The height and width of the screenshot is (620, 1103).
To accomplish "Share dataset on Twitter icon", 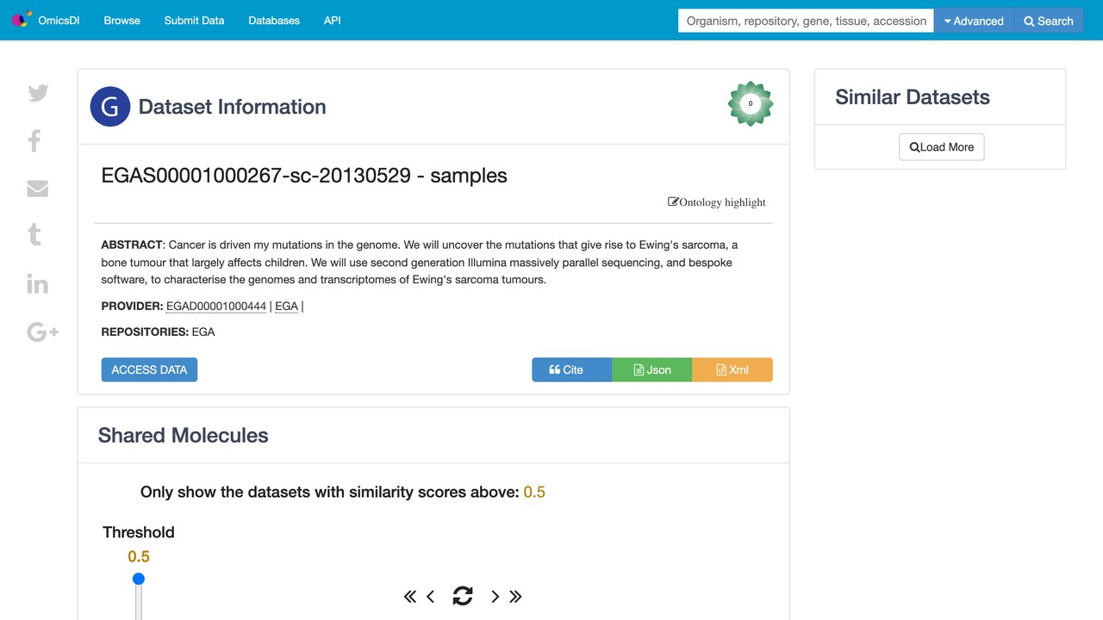I will (x=38, y=93).
